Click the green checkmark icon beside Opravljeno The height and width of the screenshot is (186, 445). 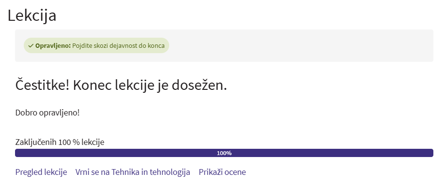click(31, 45)
